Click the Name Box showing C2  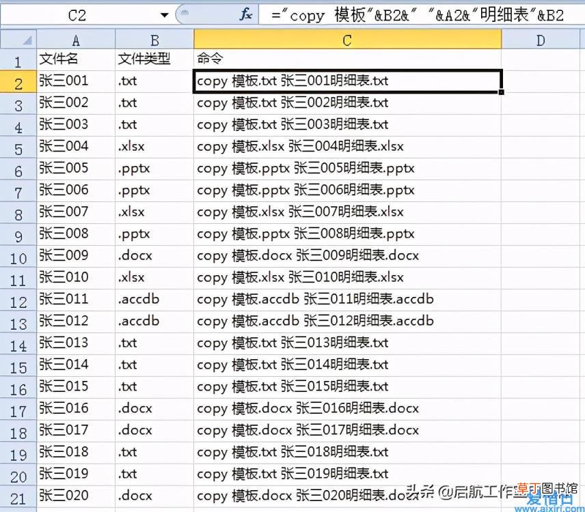click(x=77, y=15)
